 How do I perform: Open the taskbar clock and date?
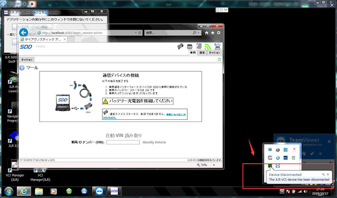[x=320, y=192]
